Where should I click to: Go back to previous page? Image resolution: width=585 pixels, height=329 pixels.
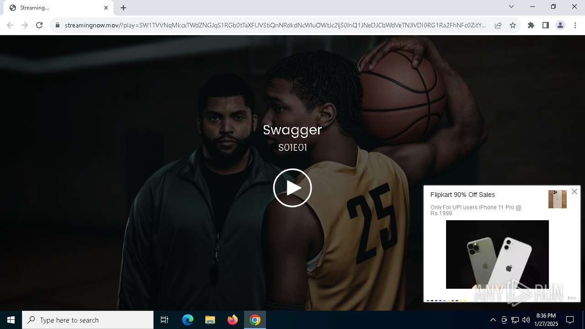click(x=10, y=25)
